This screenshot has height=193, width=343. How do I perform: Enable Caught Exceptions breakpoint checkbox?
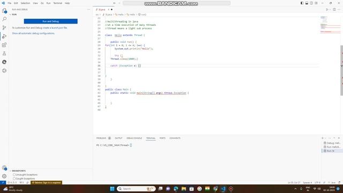(14, 179)
